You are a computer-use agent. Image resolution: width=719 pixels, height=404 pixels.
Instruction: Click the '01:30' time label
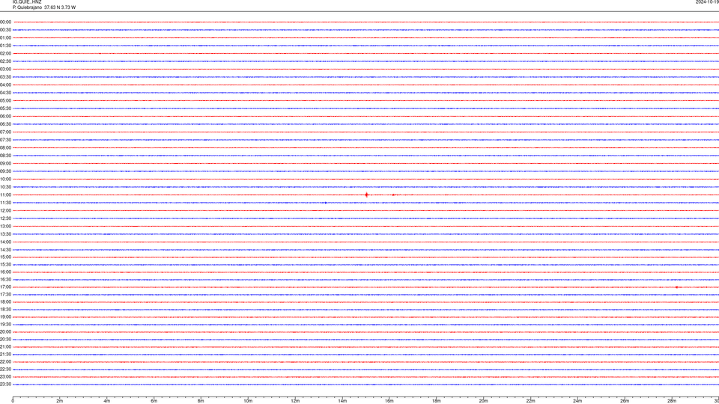point(5,46)
